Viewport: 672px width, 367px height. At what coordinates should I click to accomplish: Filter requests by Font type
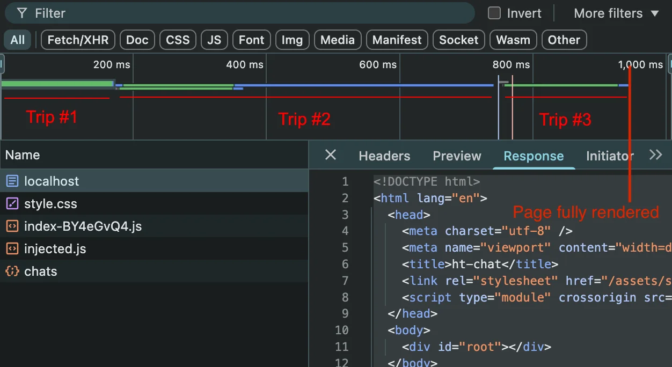coord(251,40)
